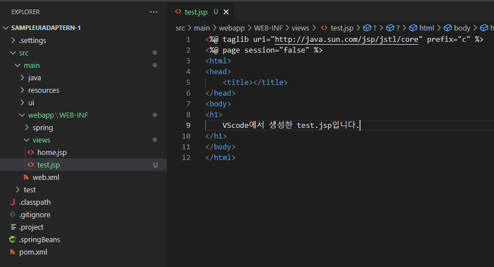
Task: Collapse the main folder chevron
Action: [x=18, y=65]
